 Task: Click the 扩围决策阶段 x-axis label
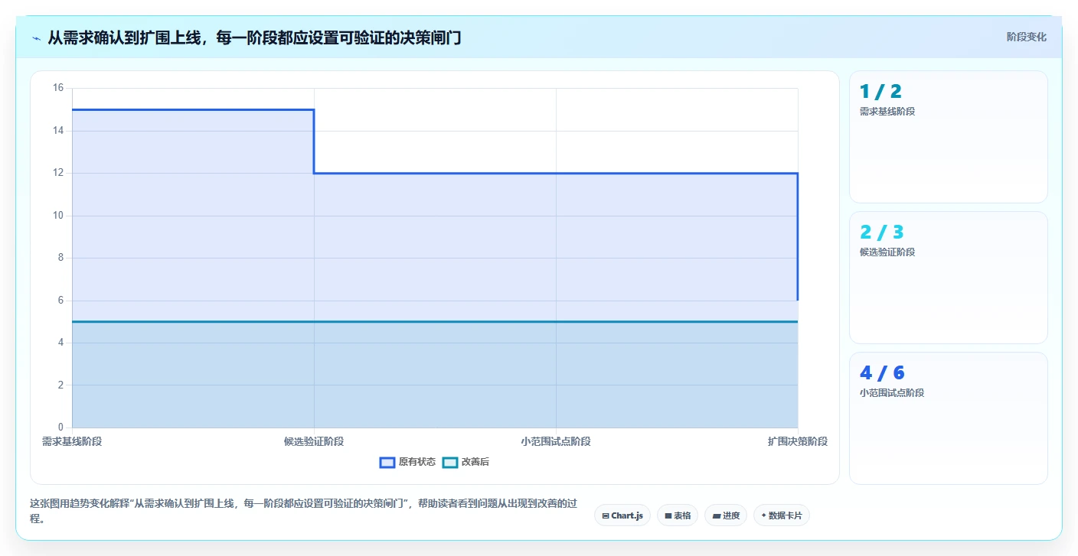tap(798, 442)
